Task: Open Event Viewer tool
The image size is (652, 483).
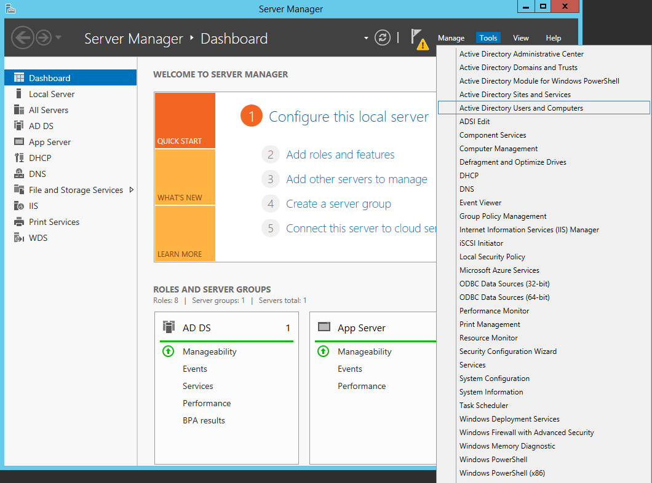Action: tap(480, 203)
